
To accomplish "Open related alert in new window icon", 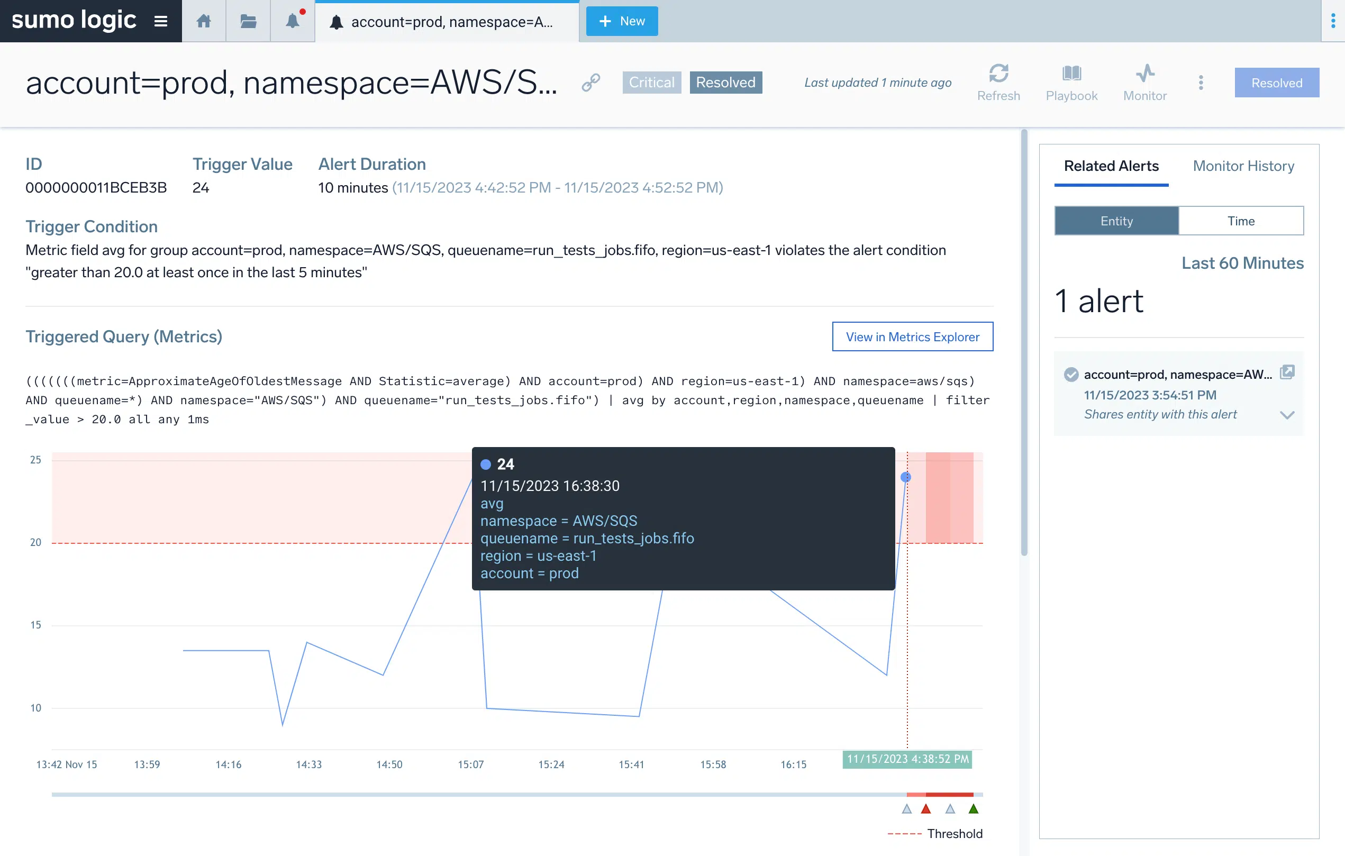I will (x=1287, y=372).
